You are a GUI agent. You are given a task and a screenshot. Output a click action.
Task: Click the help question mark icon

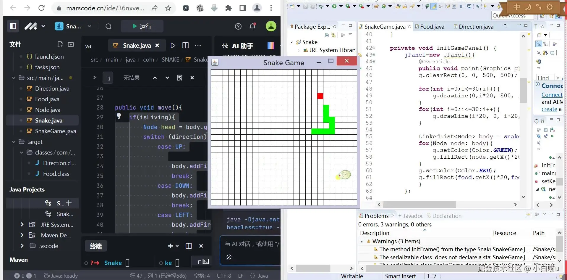pyautogui.click(x=238, y=26)
